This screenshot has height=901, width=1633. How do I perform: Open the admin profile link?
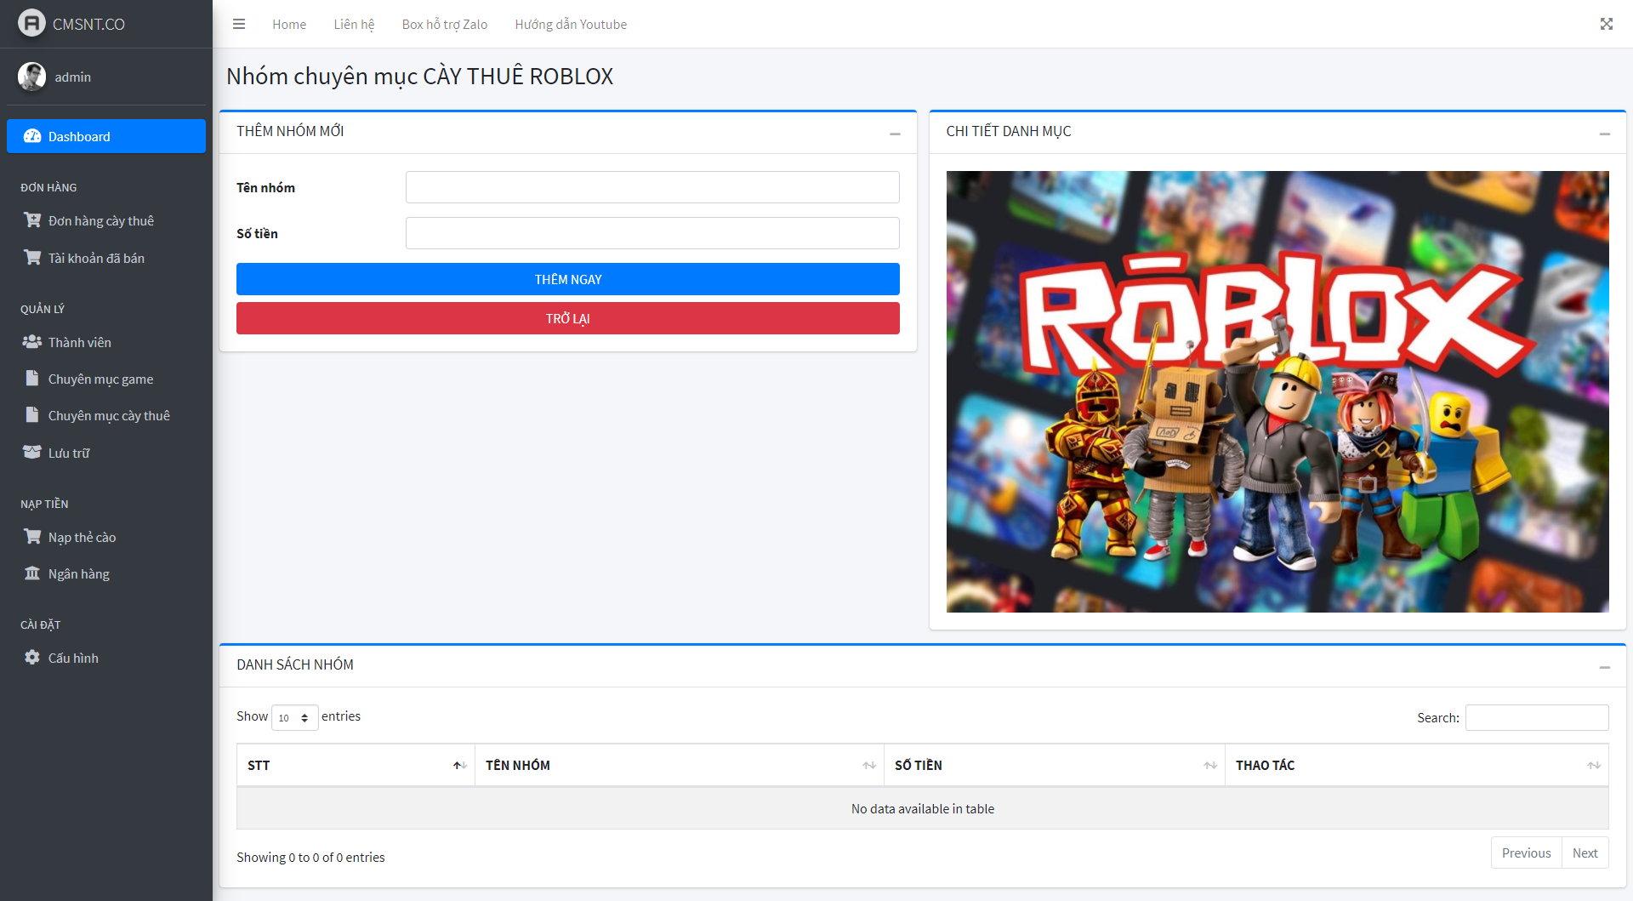(x=72, y=77)
